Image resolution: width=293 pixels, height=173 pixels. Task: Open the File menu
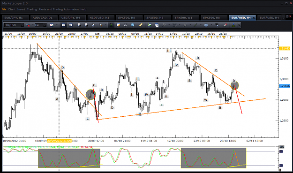pos(4,9)
